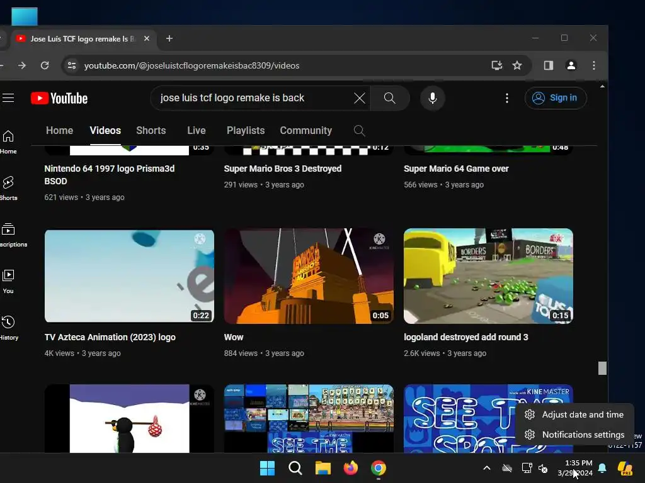The height and width of the screenshot is (483, 645).
Task: Click the crossed-out cloud tray icon
Action: [x=507, y=468]
